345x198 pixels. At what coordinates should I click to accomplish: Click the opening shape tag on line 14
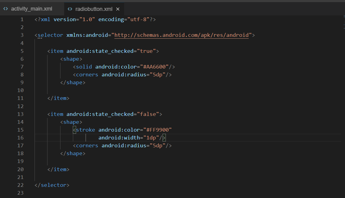point(71,122)
